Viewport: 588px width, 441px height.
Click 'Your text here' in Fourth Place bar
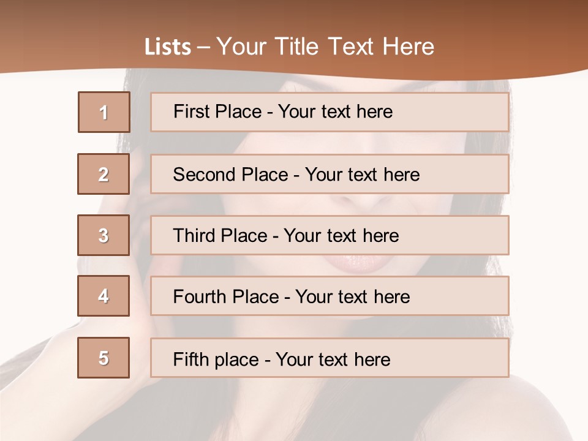[x=352, y=297]
